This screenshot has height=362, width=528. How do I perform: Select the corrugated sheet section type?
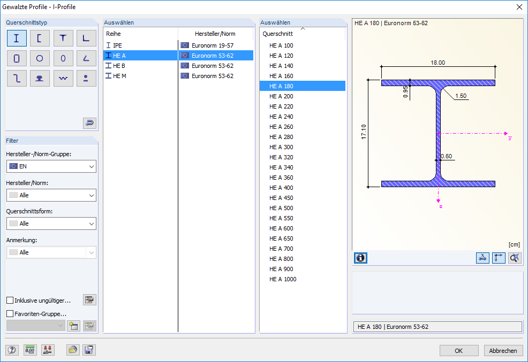pyautogui.click(x=63, y=78)
